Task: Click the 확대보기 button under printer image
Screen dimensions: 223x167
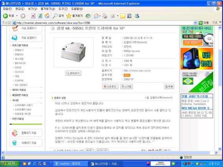Action: click(73, 73)
